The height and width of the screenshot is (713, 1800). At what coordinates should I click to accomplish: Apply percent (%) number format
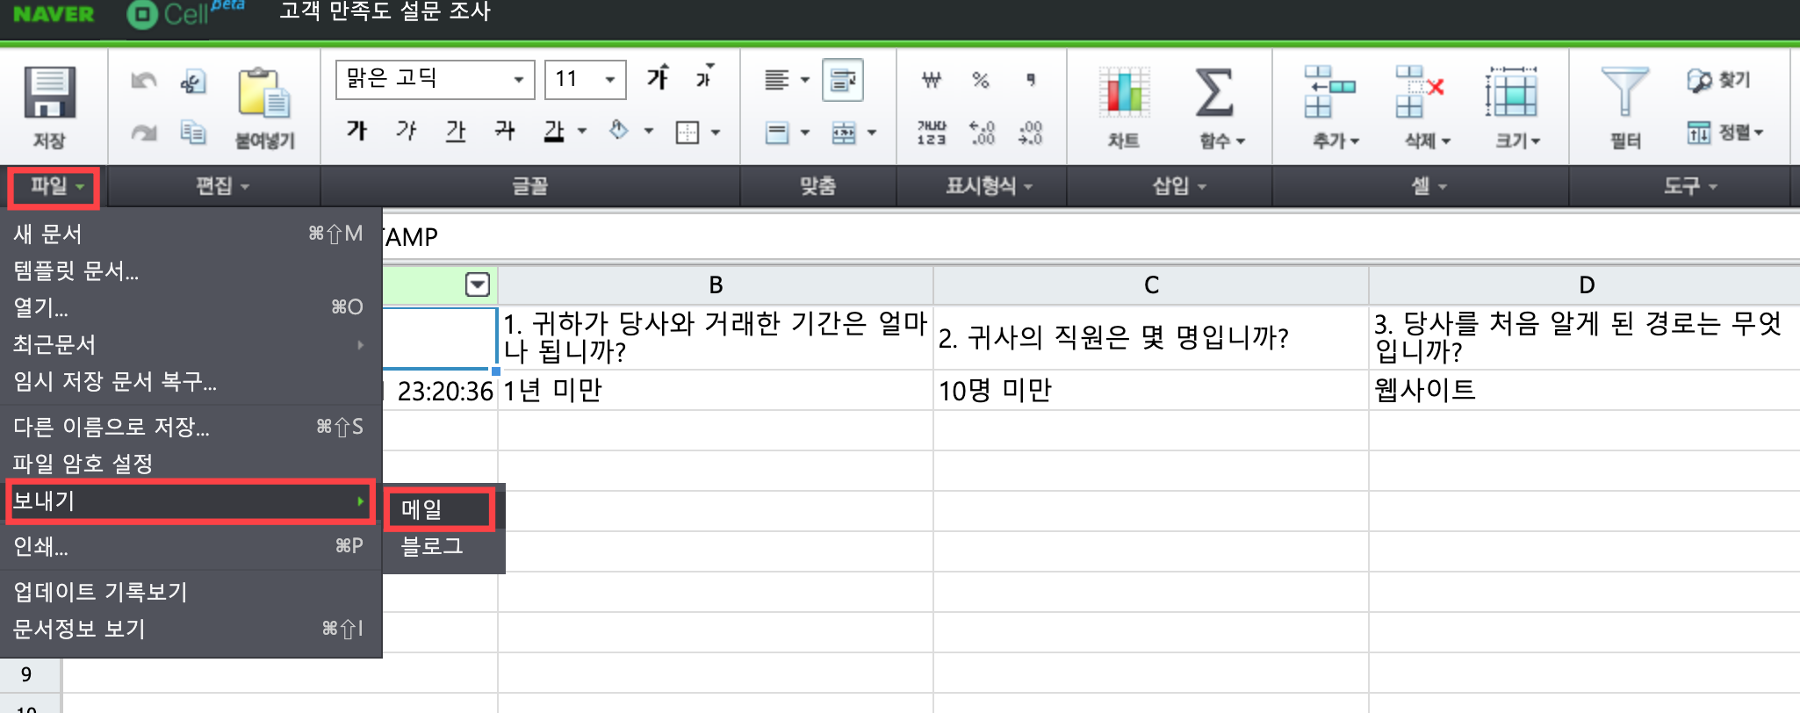981,80
